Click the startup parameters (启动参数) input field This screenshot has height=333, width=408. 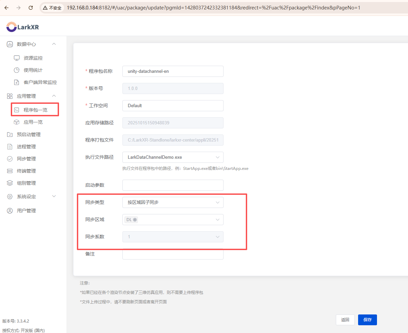[173, 185]
